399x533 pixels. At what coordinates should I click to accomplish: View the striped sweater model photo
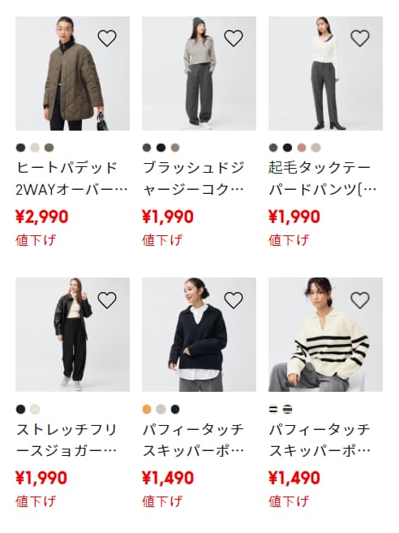click(325, 334)
